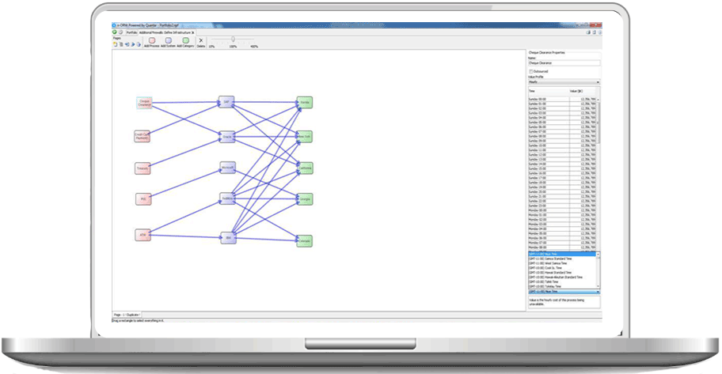The width and height of the screenshot is (722, 374).
Task: Open the time zone combo box arrow
Action: coord(598,292)
